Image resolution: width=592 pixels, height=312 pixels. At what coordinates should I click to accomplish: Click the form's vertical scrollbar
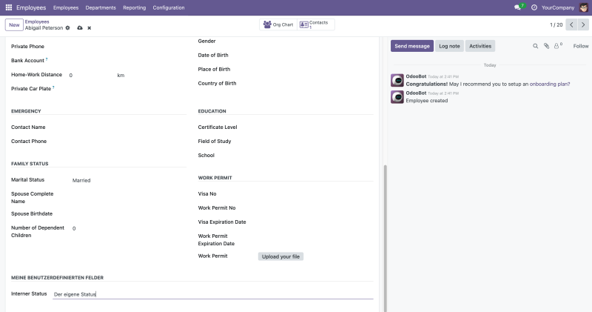(385, 238)
